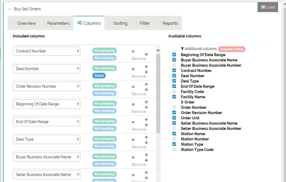Image resolution: width=286 pixels, height=182 pixels.
Task: Expand the Order group chevron
Action: point(182,102)
